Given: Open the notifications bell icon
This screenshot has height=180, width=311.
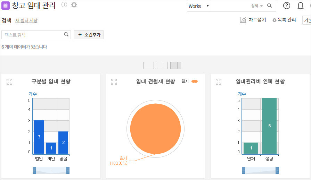Looking at the screenshot, I should click(301, 6).
